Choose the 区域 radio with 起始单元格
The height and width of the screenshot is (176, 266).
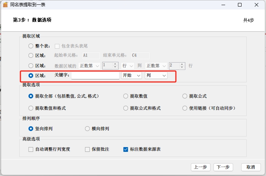pyautogui.click(x=31, y=56)
